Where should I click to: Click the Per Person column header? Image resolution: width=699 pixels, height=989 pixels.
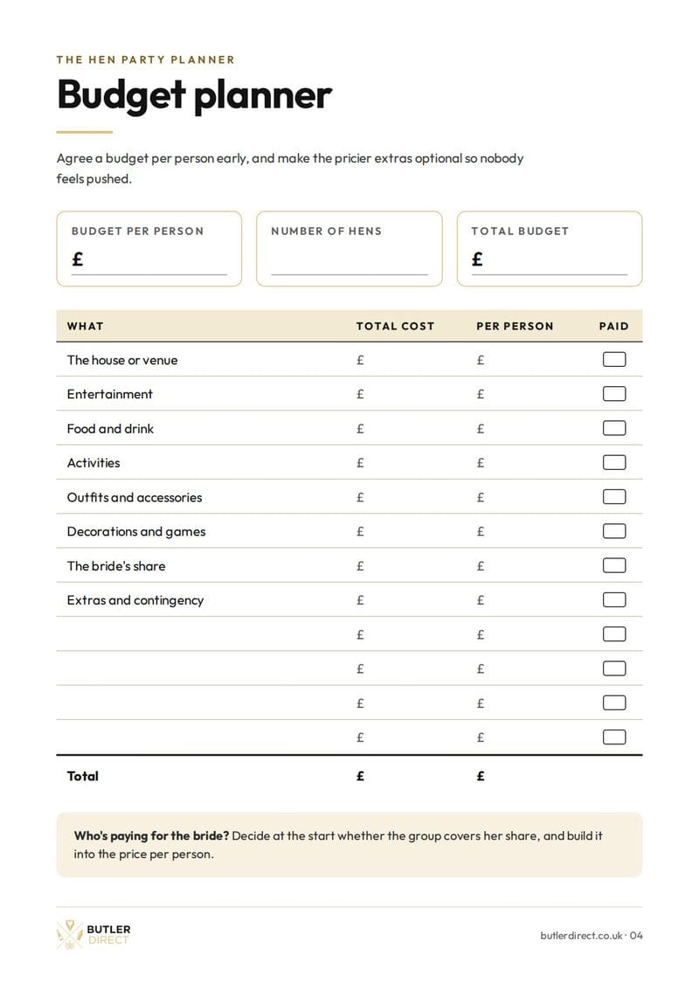515,326
